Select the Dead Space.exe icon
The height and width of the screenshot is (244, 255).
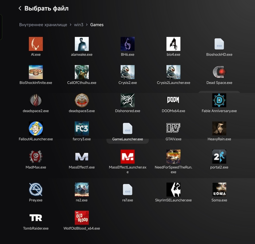click(219, 72)
